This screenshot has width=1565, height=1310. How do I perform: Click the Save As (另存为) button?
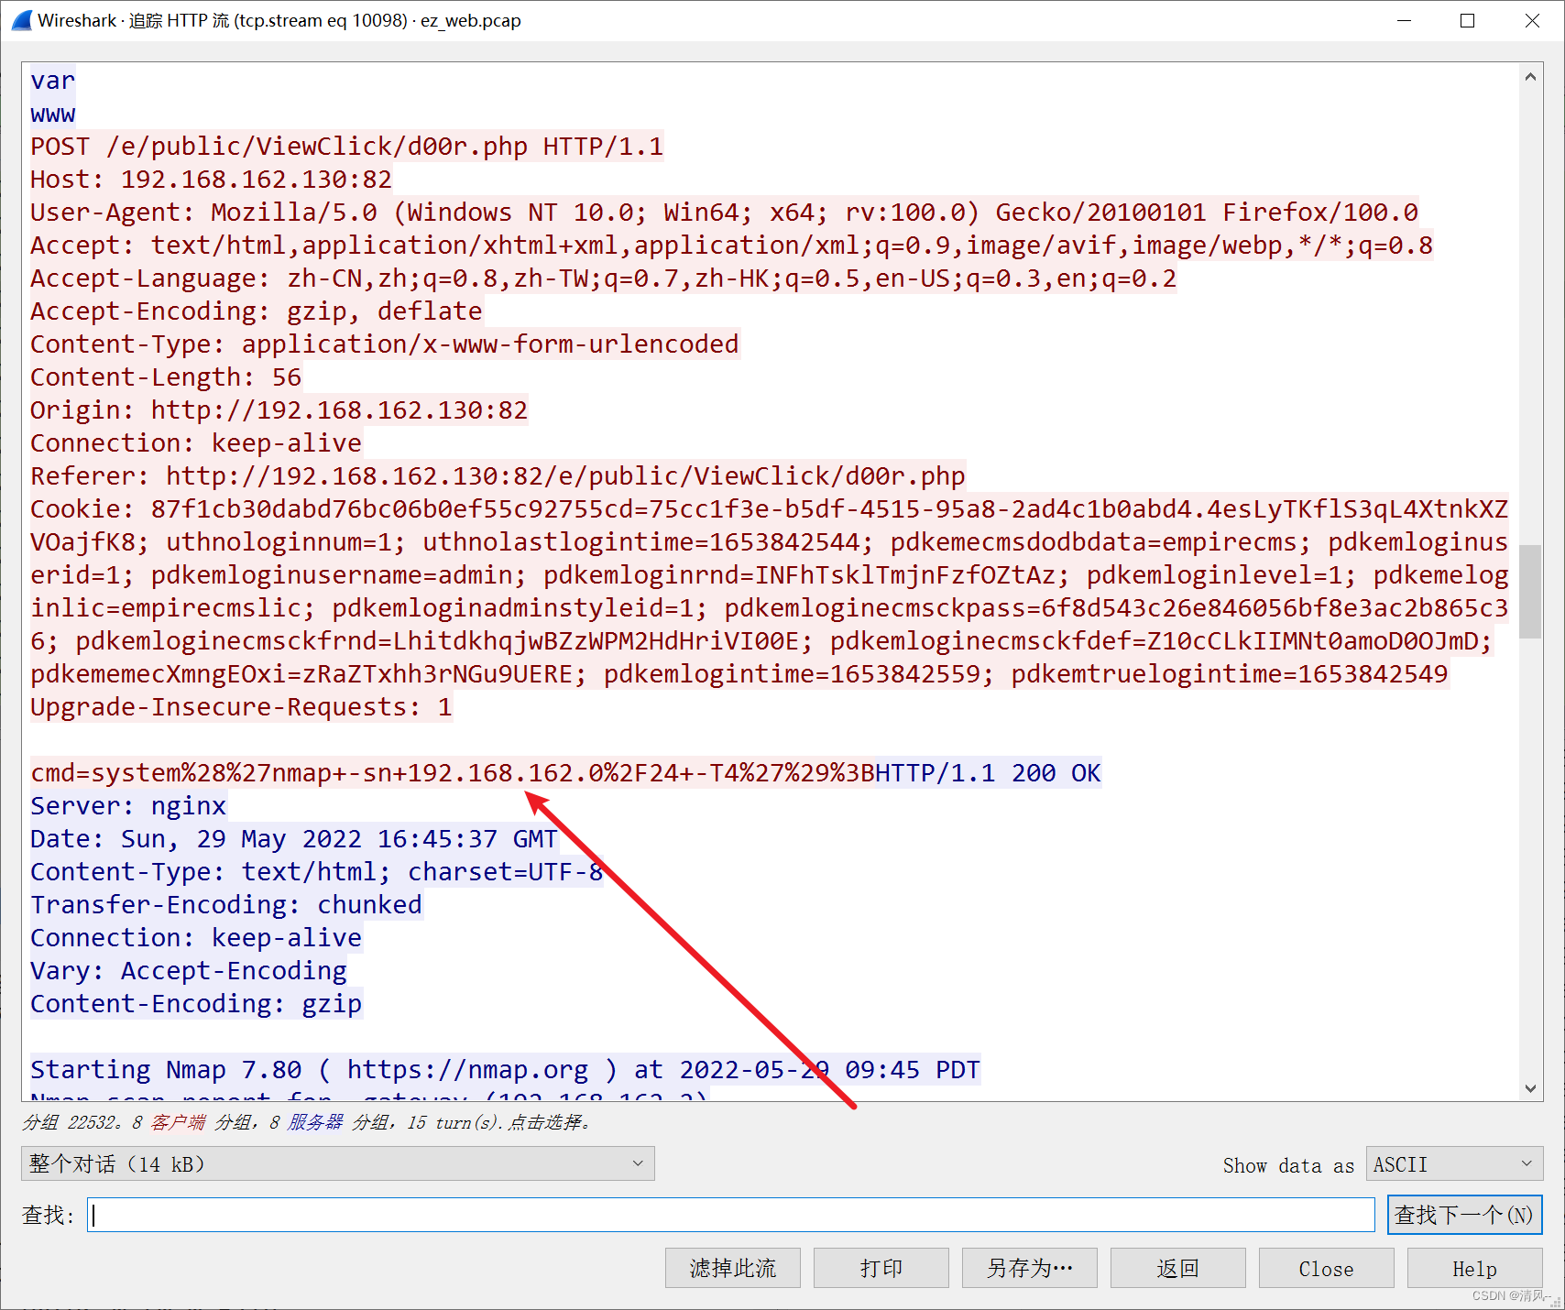click(1029, 1268)
